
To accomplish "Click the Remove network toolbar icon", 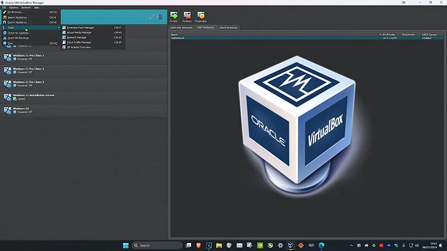I will (x=187, y=17).
